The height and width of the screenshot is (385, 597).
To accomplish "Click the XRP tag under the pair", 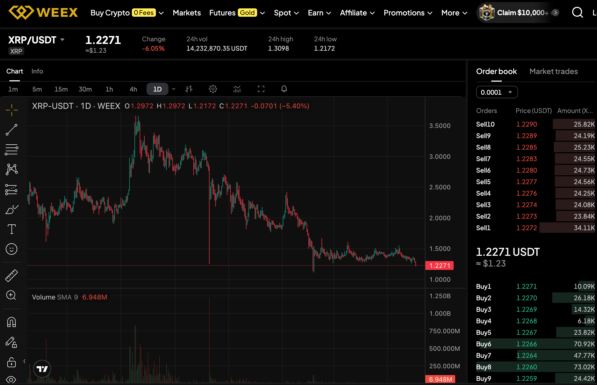I will click(x=16, y=51).
